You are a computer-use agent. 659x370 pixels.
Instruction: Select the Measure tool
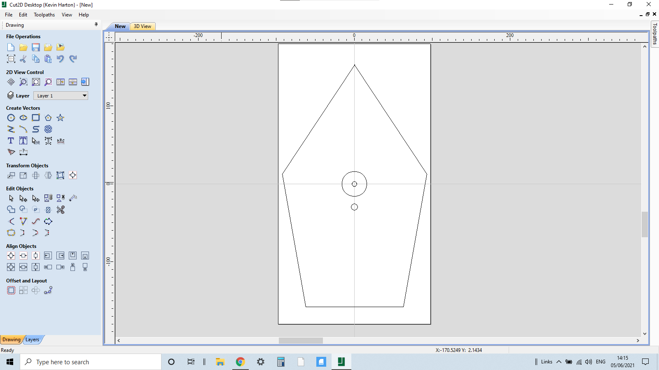(x=23, y=152)
